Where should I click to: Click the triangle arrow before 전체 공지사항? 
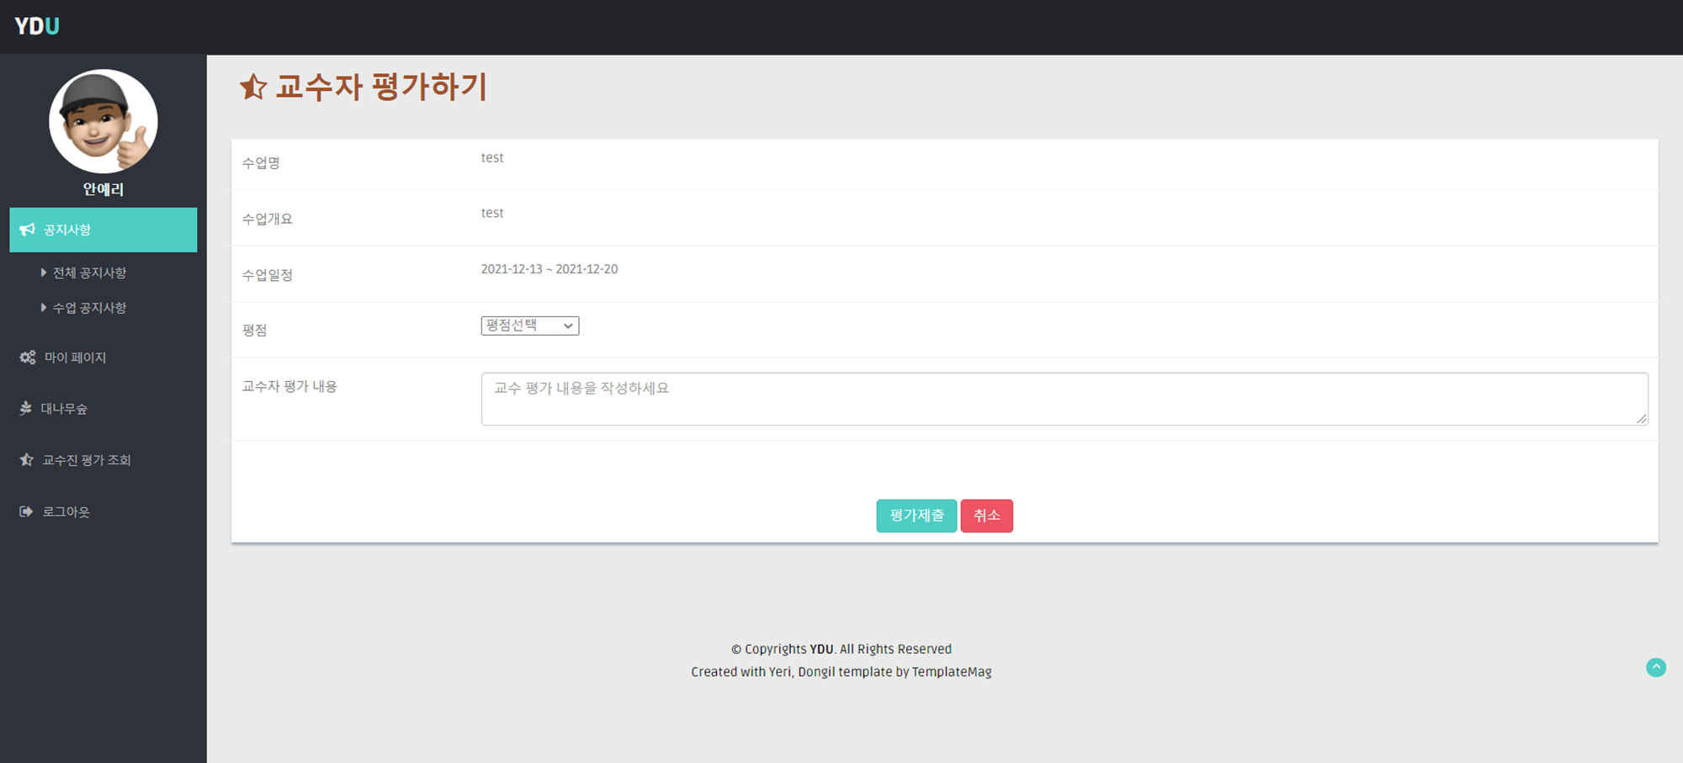(44, 273)
